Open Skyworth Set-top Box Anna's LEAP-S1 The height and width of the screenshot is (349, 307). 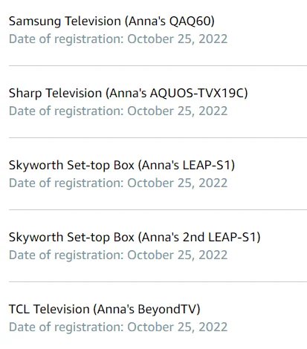[x=122, y=166]
